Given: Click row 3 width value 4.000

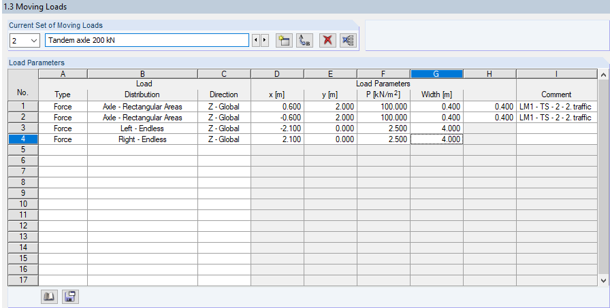Looking at the screenshot, I should tap(436, 129).
